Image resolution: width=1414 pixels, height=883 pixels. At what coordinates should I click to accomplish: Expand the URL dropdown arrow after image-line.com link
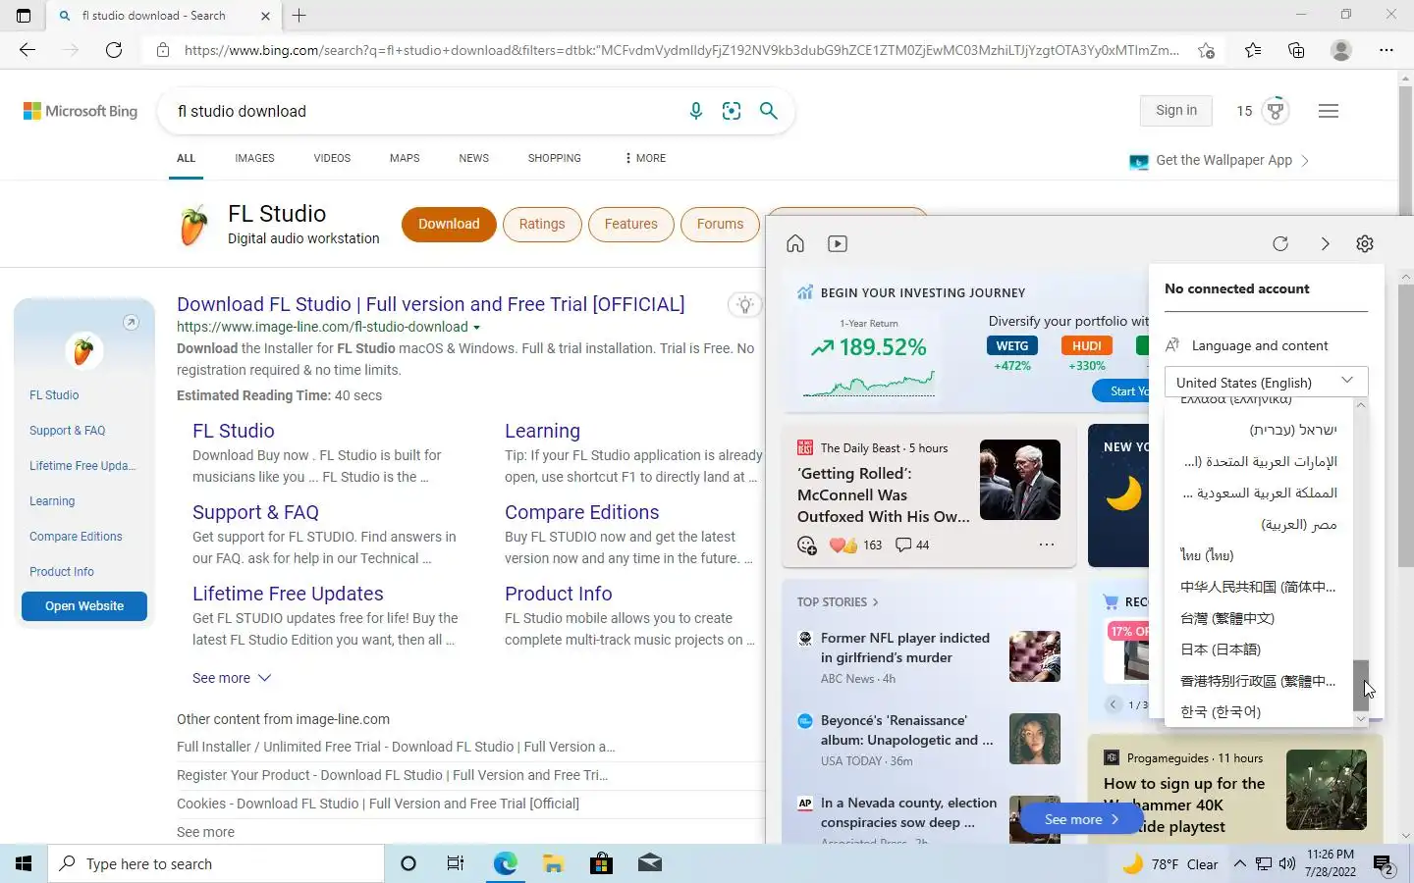pos(477,328)
